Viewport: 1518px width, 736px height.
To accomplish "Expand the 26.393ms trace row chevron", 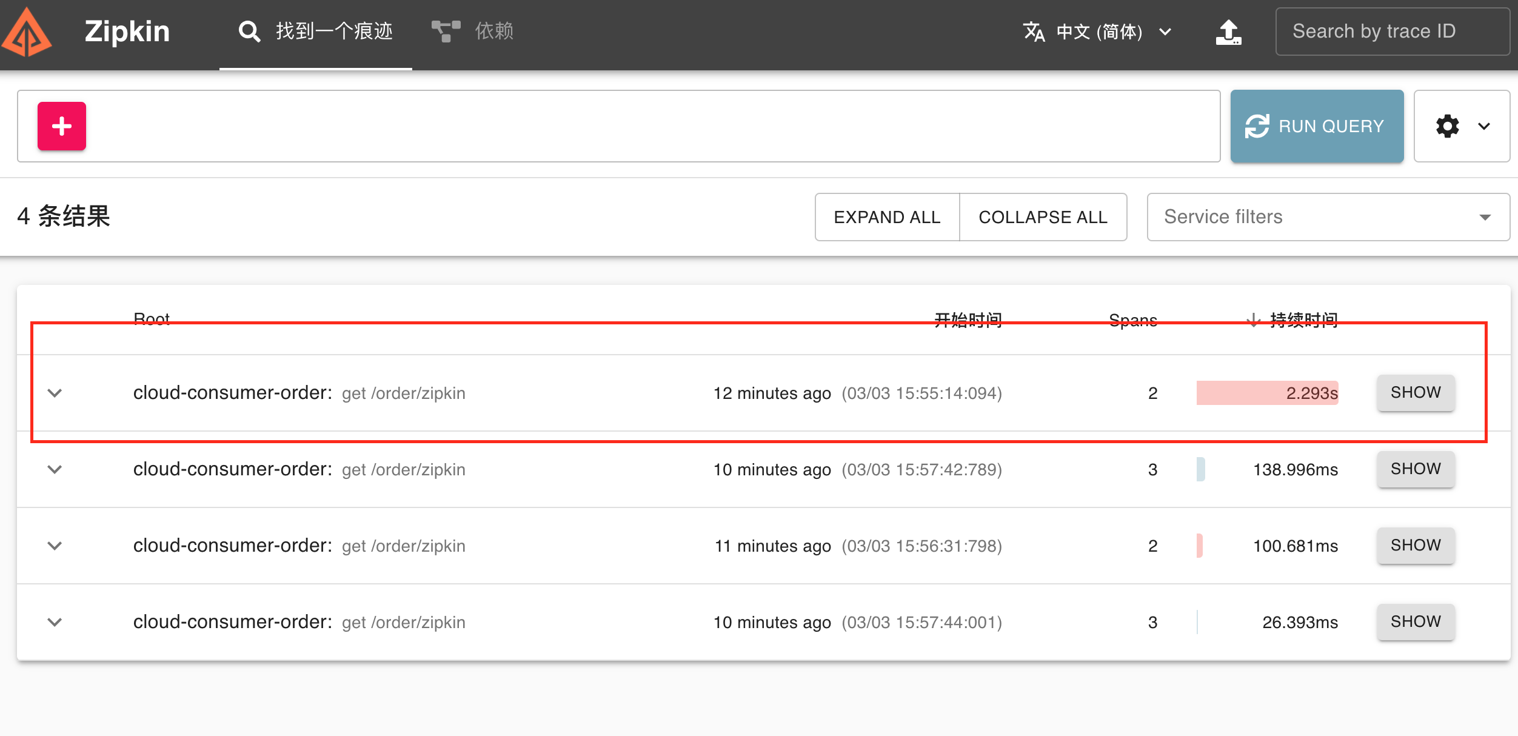I will coord(55,622).
